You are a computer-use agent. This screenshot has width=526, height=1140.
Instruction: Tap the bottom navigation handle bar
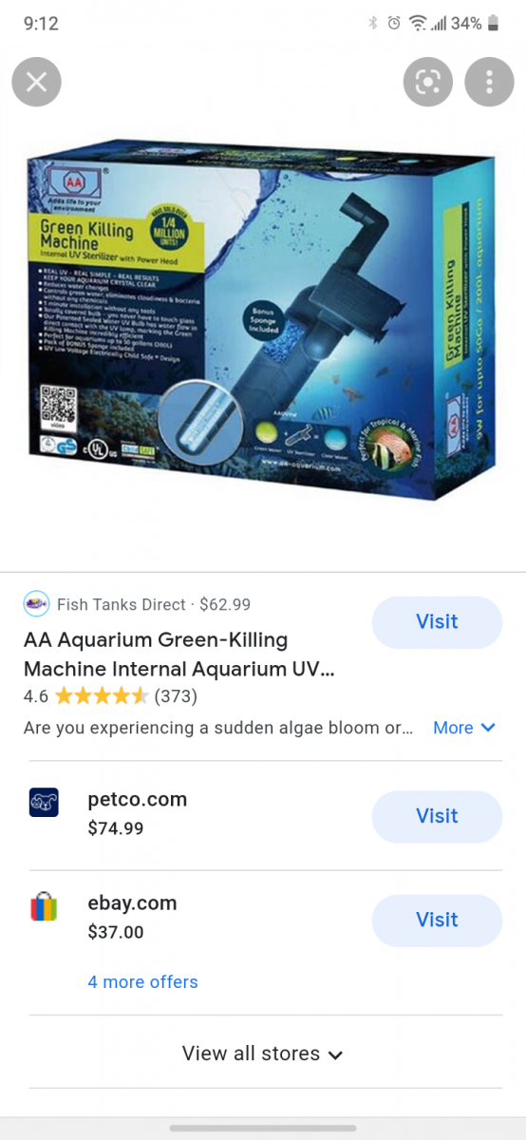pyautogui.click(x=263, y=1128)
